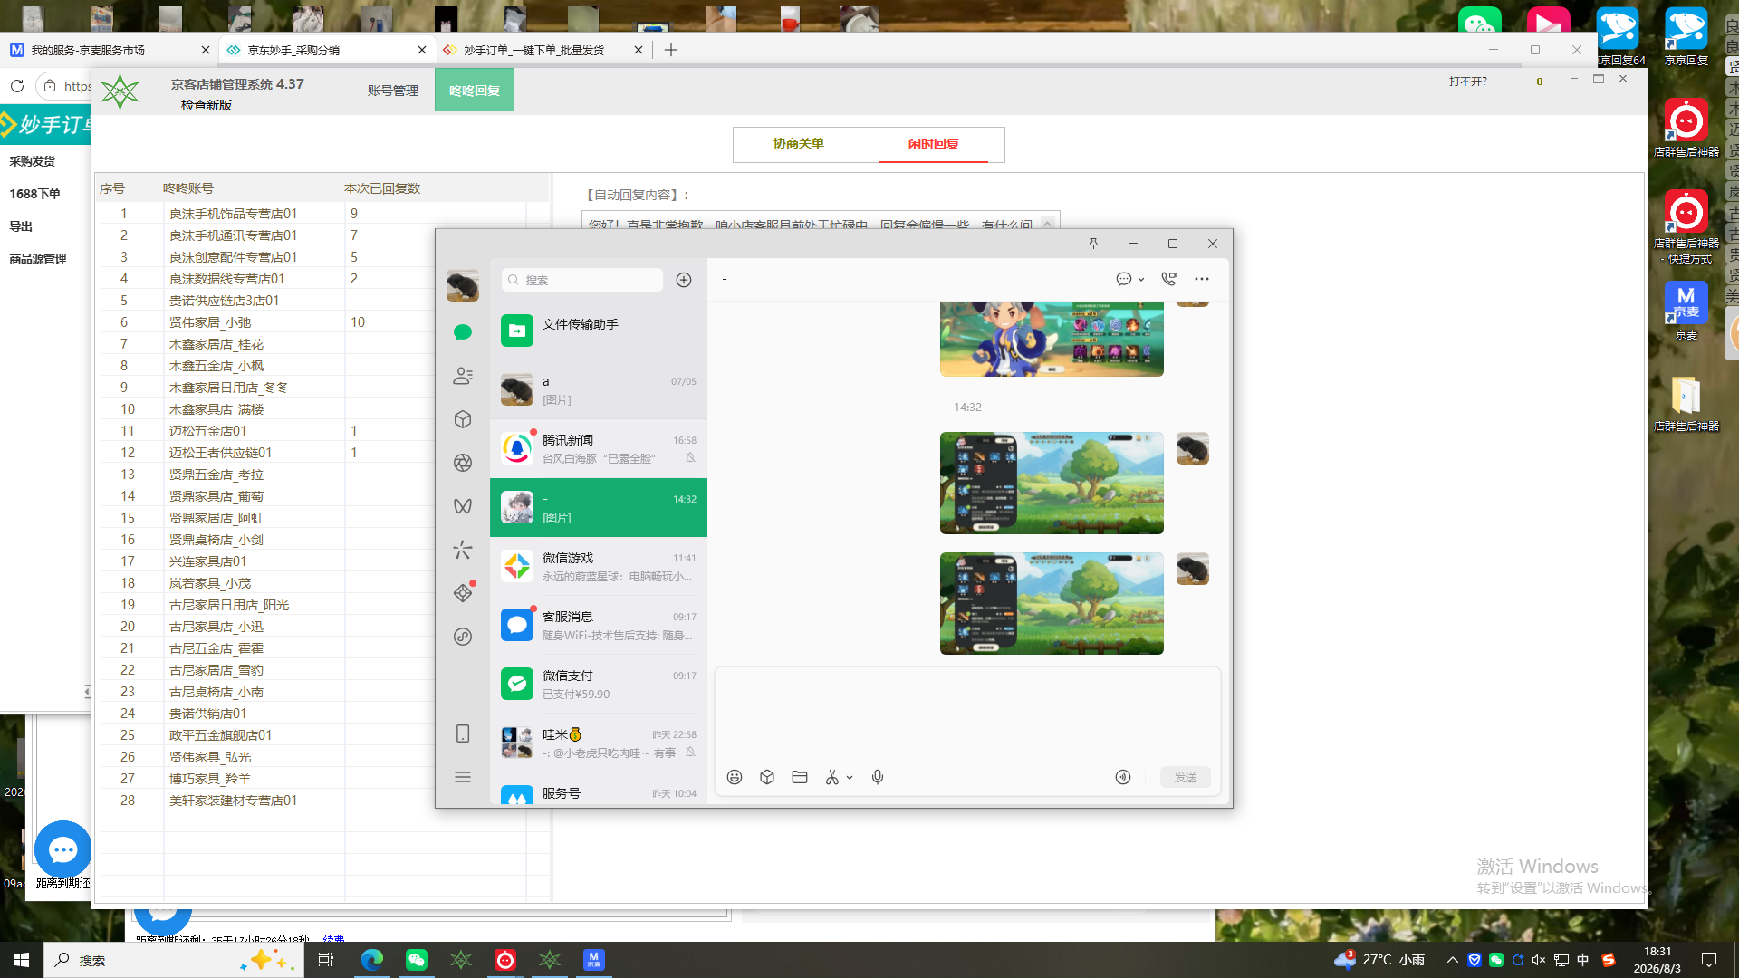The image size is (1739, 978).
Task: Click the WeChat message input area
Action: [x=967, y=715]
